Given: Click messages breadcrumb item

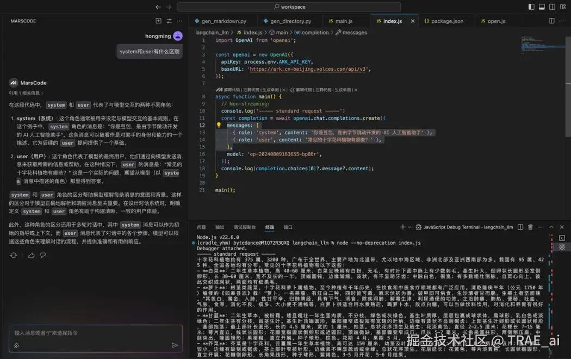Looking at the screenshot, I should [351, 33].
